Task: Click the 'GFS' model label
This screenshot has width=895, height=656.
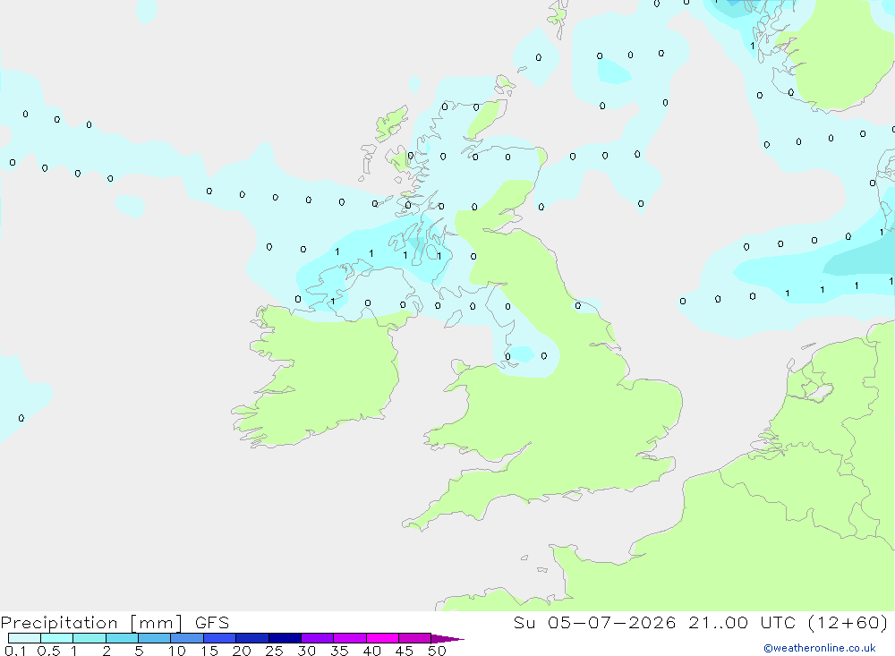Action: click(212, 623)
